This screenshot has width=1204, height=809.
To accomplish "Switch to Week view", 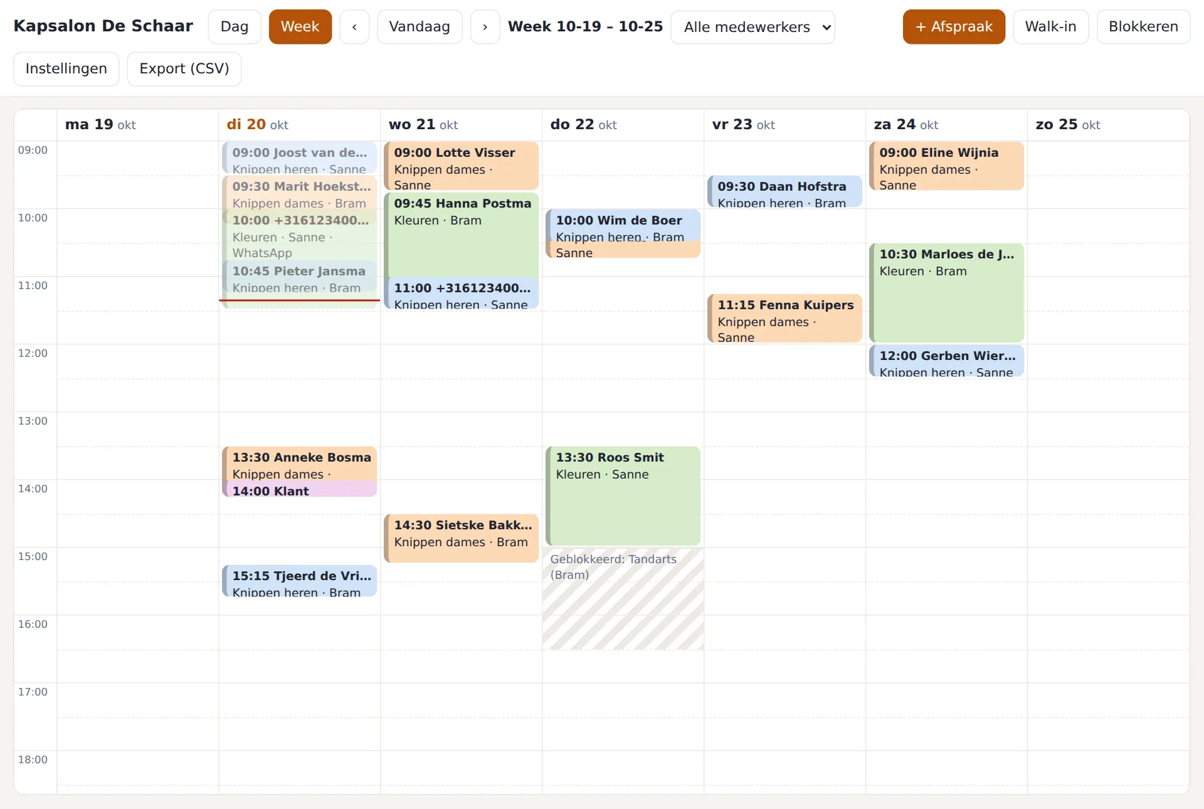I will 300,27.
